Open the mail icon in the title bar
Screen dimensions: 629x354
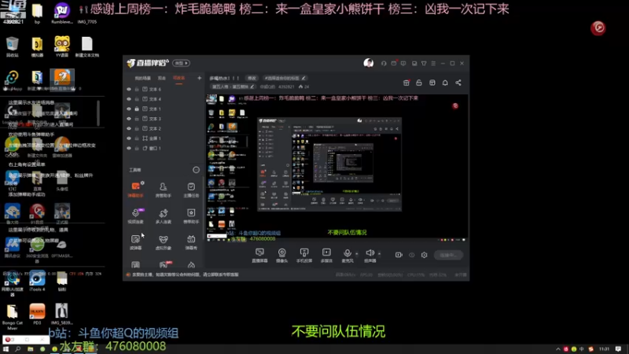coord(394,64)
